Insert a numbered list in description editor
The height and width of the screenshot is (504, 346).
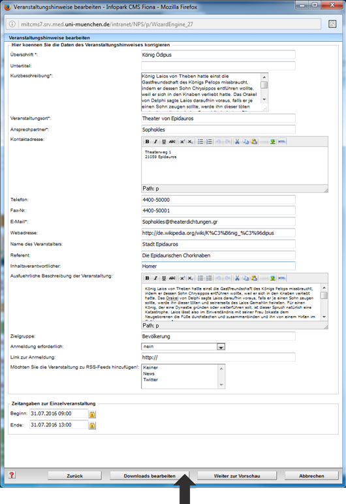tap(209, 278)
